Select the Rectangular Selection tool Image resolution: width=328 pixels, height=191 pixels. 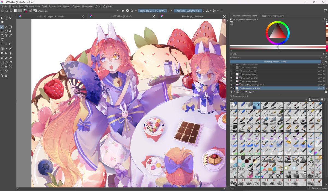pyautogui.click(x=2, y=63)
